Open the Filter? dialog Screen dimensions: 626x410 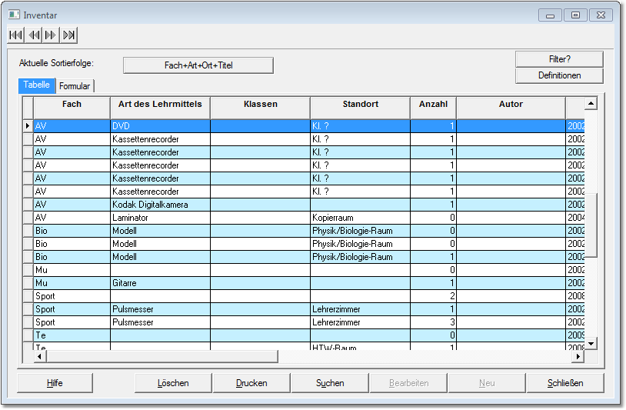[x=559, y=59]
